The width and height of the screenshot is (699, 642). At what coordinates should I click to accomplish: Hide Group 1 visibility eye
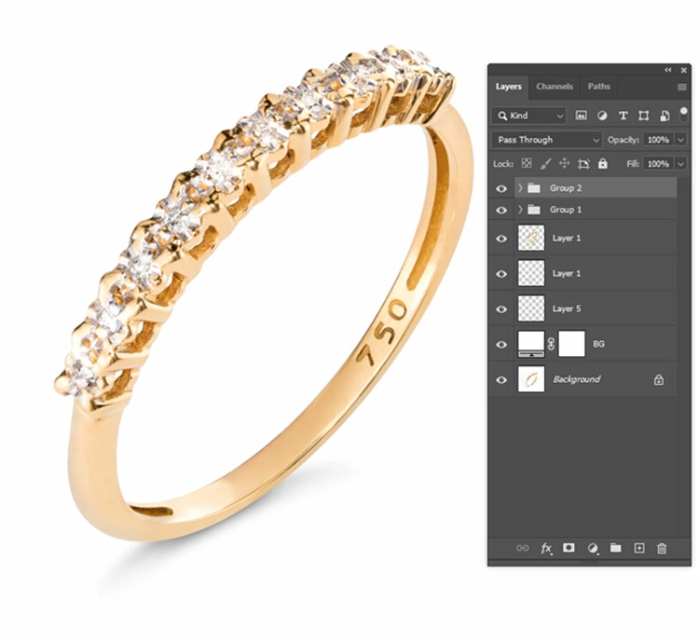(501, 210)
